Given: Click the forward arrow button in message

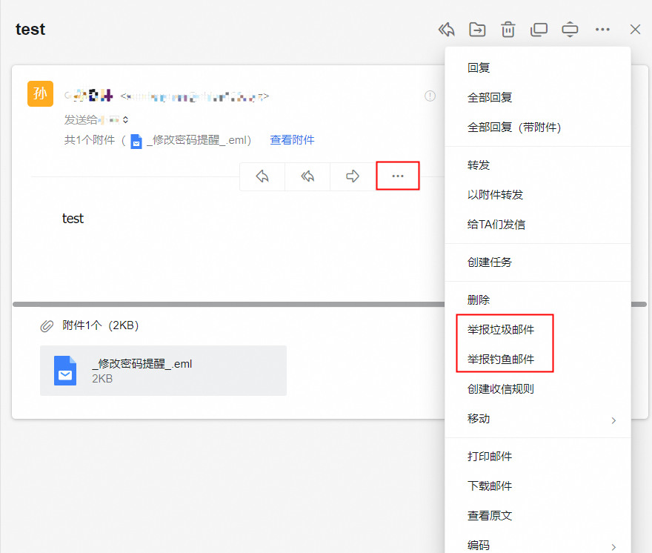Looking at the screenshot, I should pyautogui.click(x=352, y=176).
